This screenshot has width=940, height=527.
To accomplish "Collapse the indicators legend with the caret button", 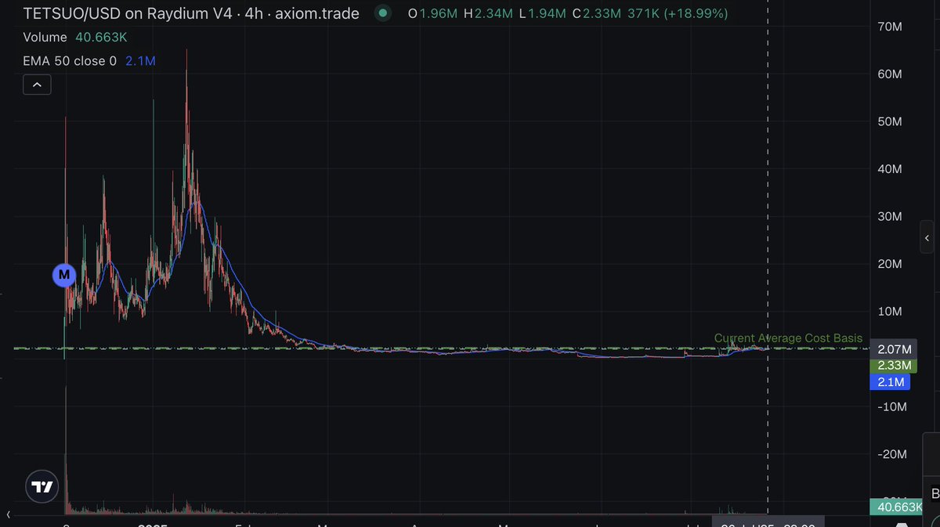I will point(38,85).
